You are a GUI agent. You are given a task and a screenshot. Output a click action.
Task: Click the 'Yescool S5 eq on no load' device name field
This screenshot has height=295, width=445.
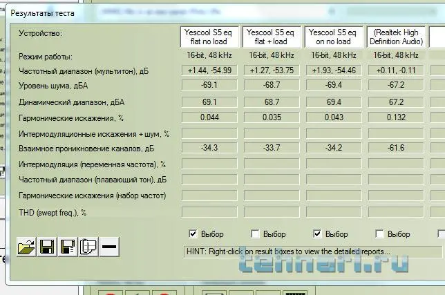click(x=334, y=37)
